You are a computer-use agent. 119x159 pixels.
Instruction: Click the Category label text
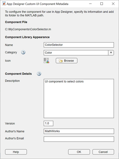pos(11,52)
